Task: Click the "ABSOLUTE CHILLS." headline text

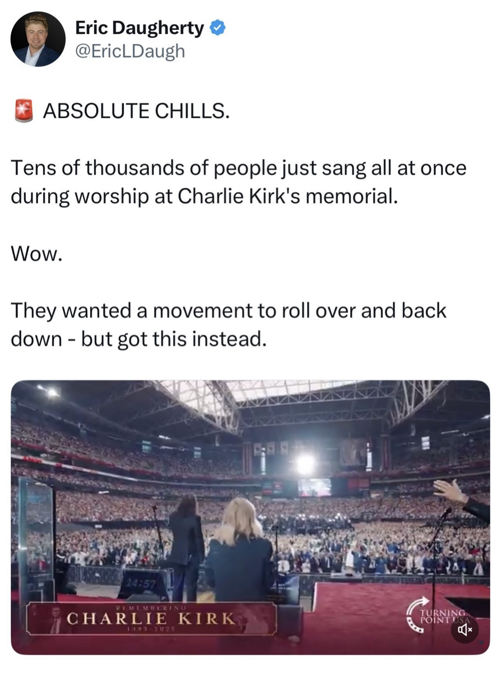Action: coord(136,111)
